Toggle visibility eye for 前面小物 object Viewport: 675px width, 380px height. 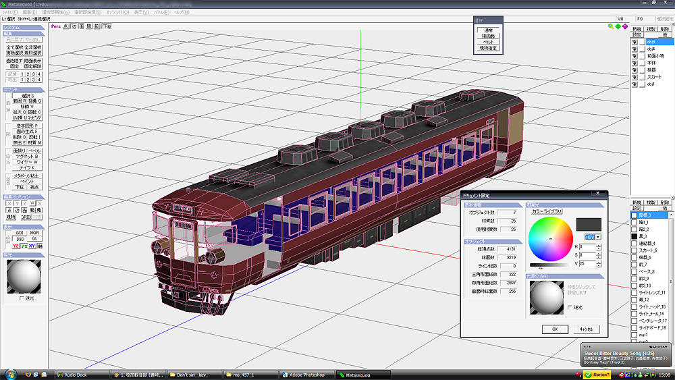634,56
